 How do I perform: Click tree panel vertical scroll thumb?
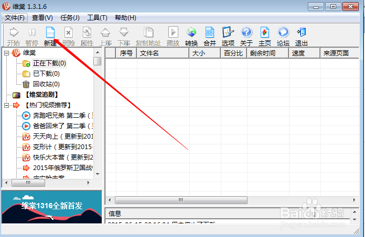pyautogui.click(x=98, y=62)
